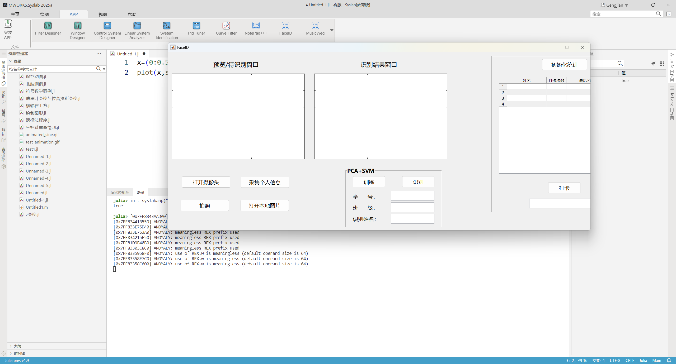Click the 拍照 button
This screenshot has height=364, width=676.
click(x=205, y=205)
